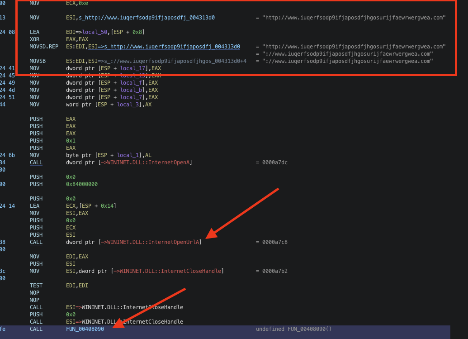This screenshot has width=468, height=339.
Task: Select the TEST EDI,EDI instruction
Action: pyautogui.click(x=59, y=286)
